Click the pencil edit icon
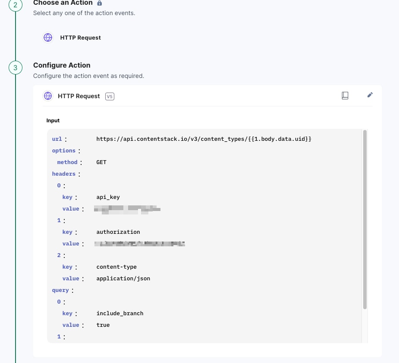 370,95
